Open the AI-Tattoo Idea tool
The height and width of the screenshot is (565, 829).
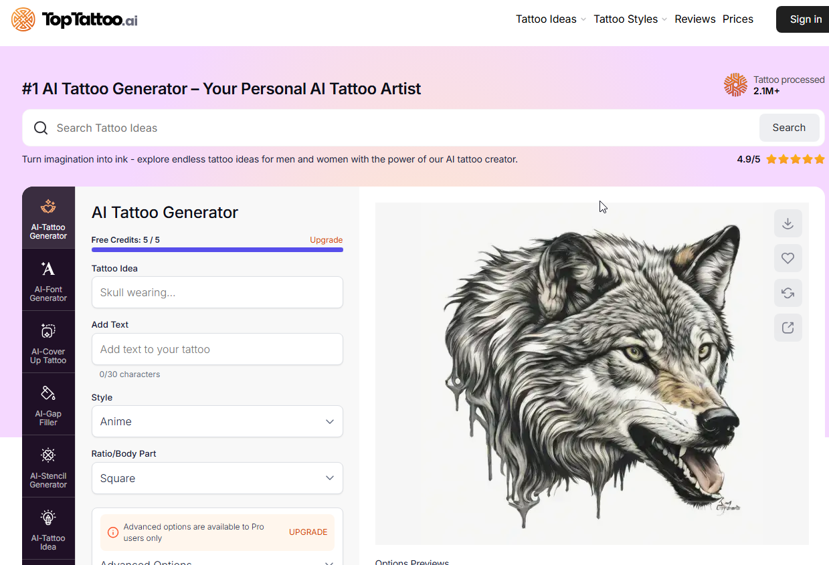tap(48, 528)
